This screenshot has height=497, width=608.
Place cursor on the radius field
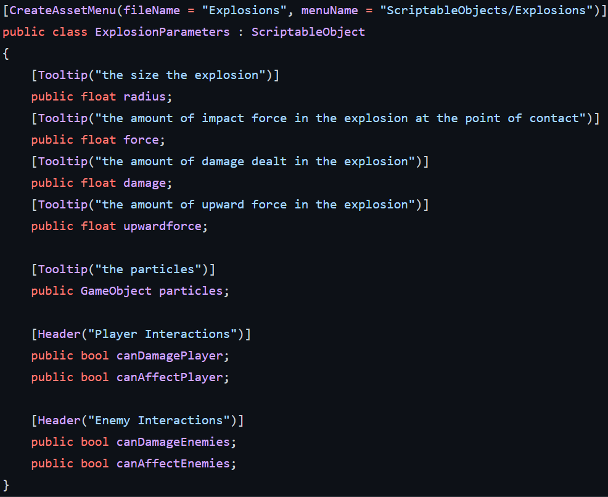click(x=145, y=97)
